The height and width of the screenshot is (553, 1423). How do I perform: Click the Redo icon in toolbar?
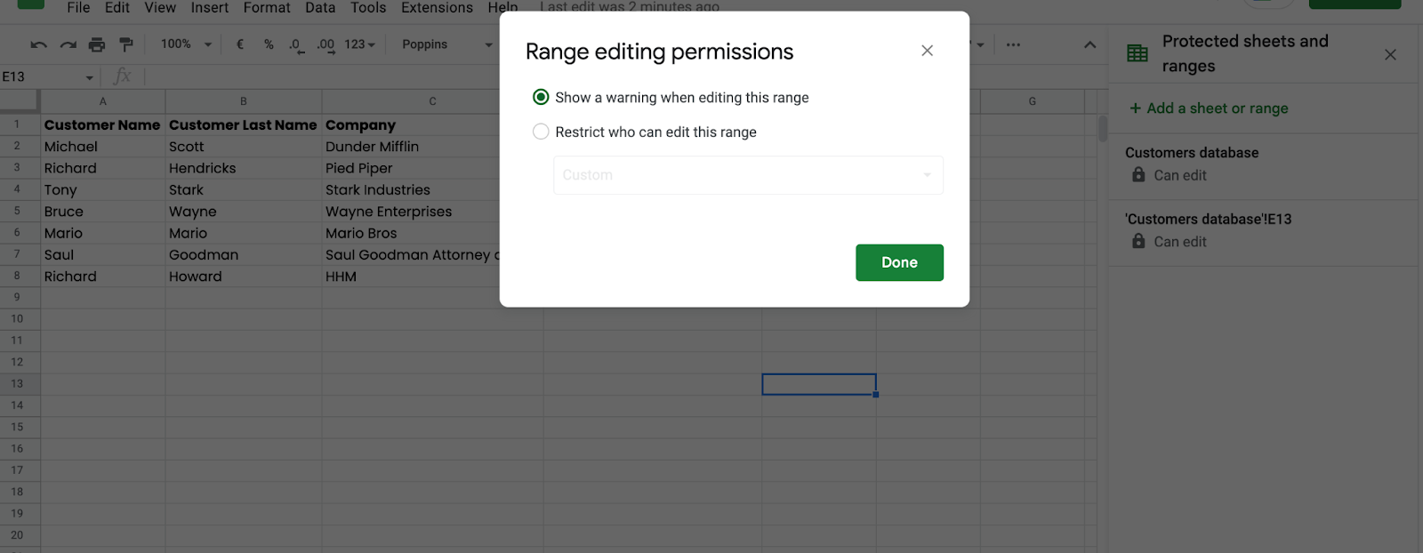pyautogui.click(x=68, y=44)
